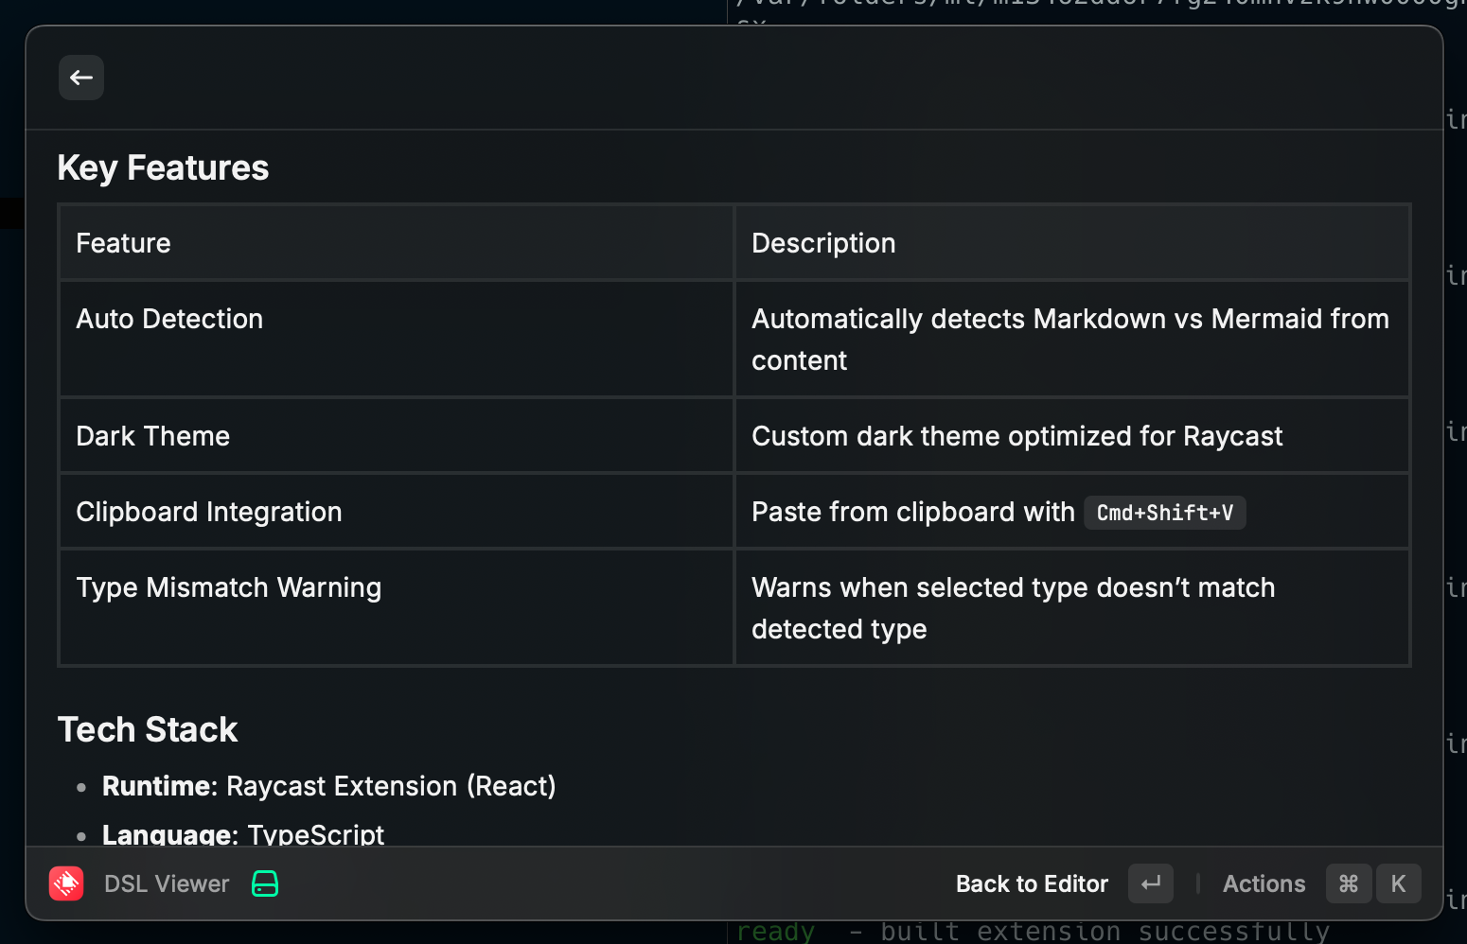Click the Language: TypeScript list entry
This screenshot has height=944, width=1467.
click(242, 832)
